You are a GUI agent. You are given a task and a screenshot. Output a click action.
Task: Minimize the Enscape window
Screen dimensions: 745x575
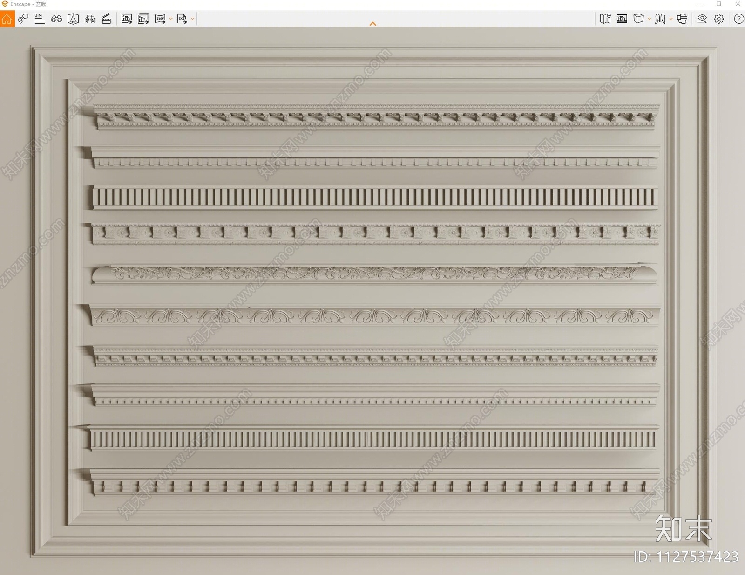[x=700, y=4]
